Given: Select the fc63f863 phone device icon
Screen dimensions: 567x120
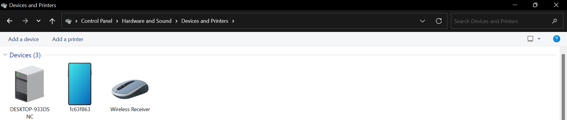Looking at the screenshot, I should pos(80,84).
